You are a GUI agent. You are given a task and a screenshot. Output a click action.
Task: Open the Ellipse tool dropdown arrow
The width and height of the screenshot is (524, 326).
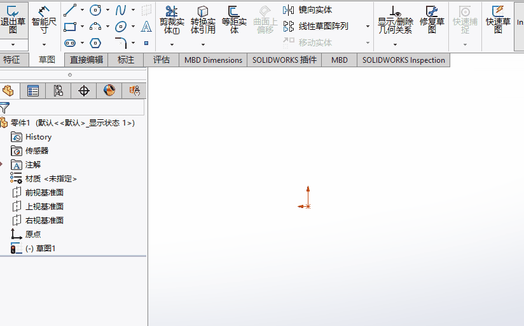tap(133, 27)
